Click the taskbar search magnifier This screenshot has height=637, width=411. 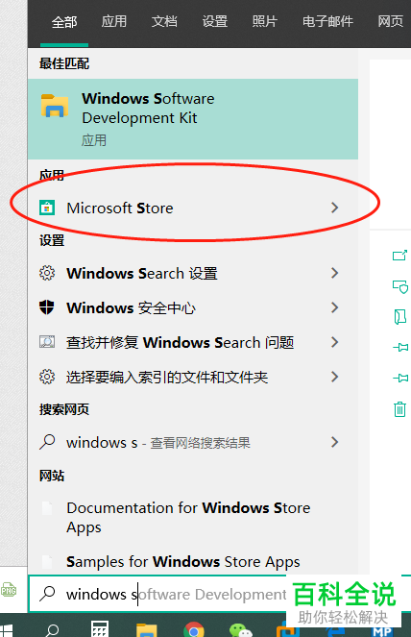[x=52, y=629]
